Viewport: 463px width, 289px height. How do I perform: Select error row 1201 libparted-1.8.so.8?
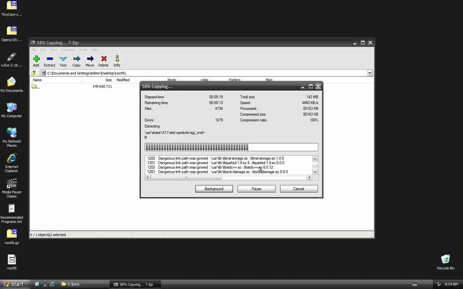tap(216, 163)
